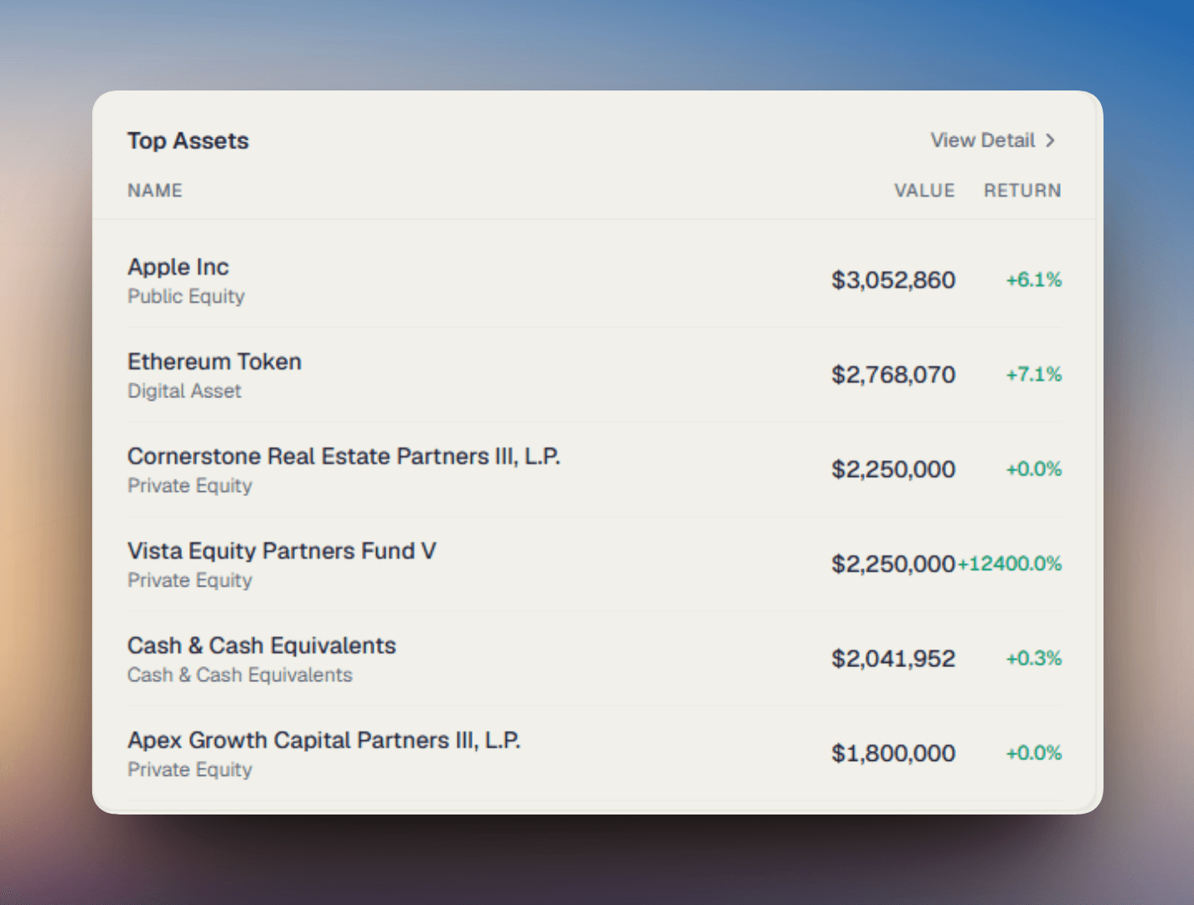Click the RETURN column header
1194x905 pixels.
[x=1022, y=190]
